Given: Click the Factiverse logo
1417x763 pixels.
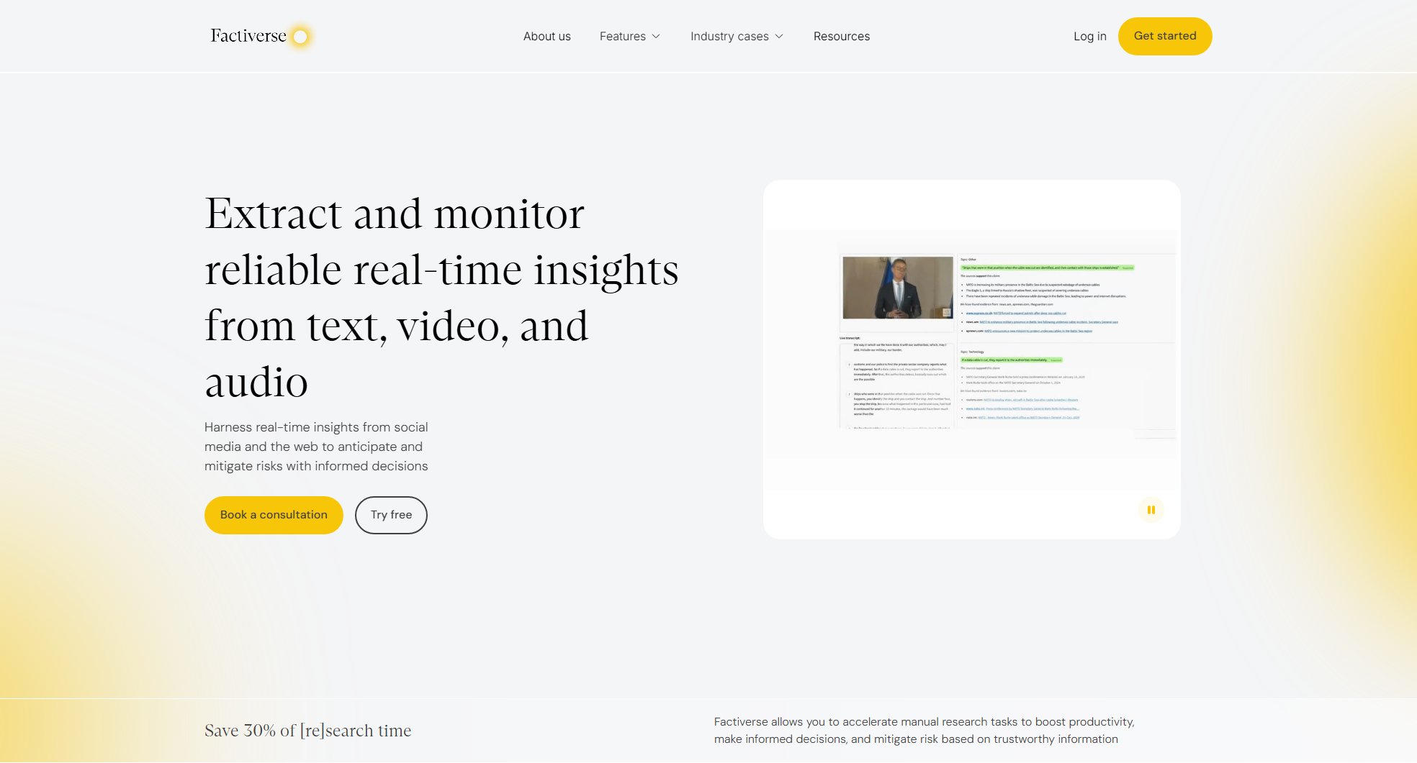Looking at the screenshot, I should [x=261, y=36].
